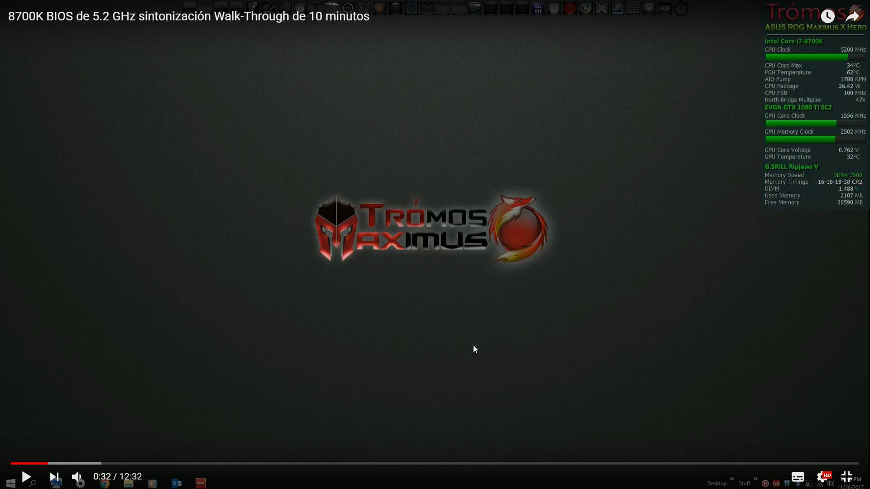
Task: Click the GPU Temperature row
Action: (812, 157)
